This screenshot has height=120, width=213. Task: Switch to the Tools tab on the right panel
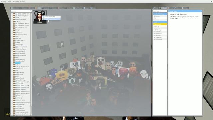coord(156,8)
